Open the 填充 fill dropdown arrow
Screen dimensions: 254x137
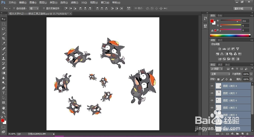coord(251,79)
